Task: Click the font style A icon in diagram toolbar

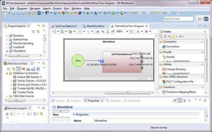Action: click(x=138, y=32)
